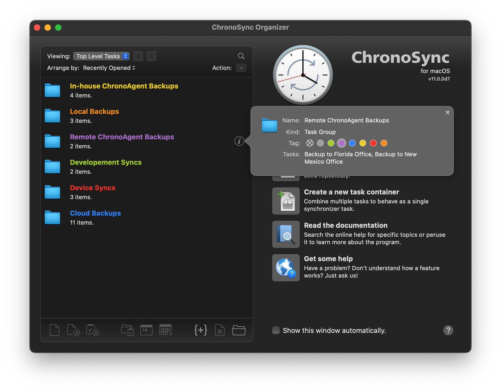This screenshot has height=392, width=501.
Task: Click the ChronoSync clock logo
Action: pyautogui.click(x=303, y=75)
